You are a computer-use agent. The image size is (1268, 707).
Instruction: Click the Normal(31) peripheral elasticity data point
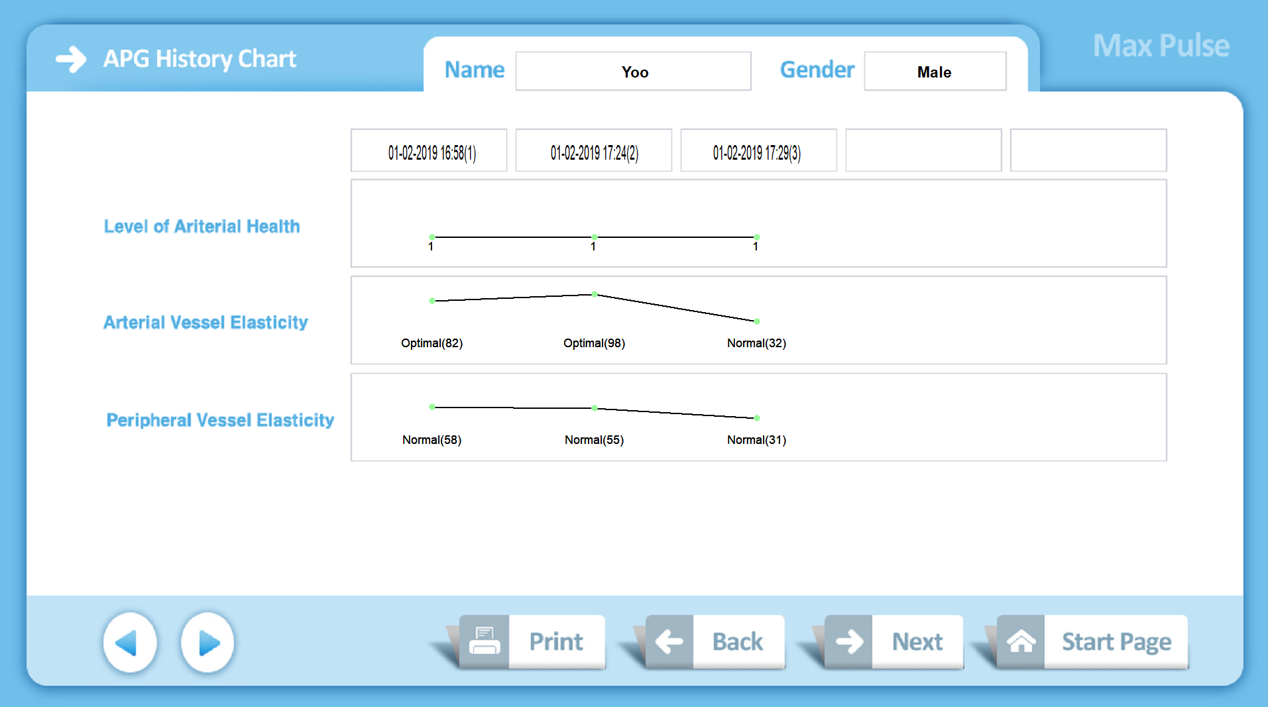(757, 418)
